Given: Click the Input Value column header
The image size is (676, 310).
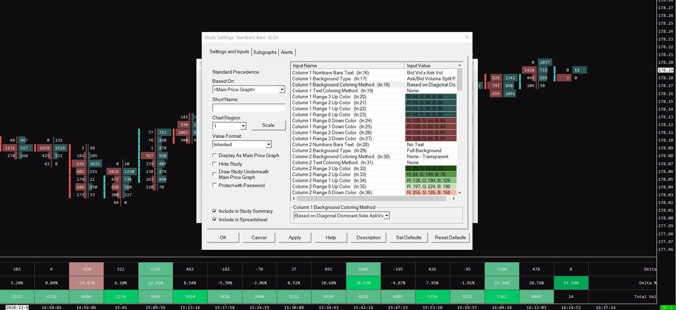Looking at the screenshot, I should (x=431, y=66).
